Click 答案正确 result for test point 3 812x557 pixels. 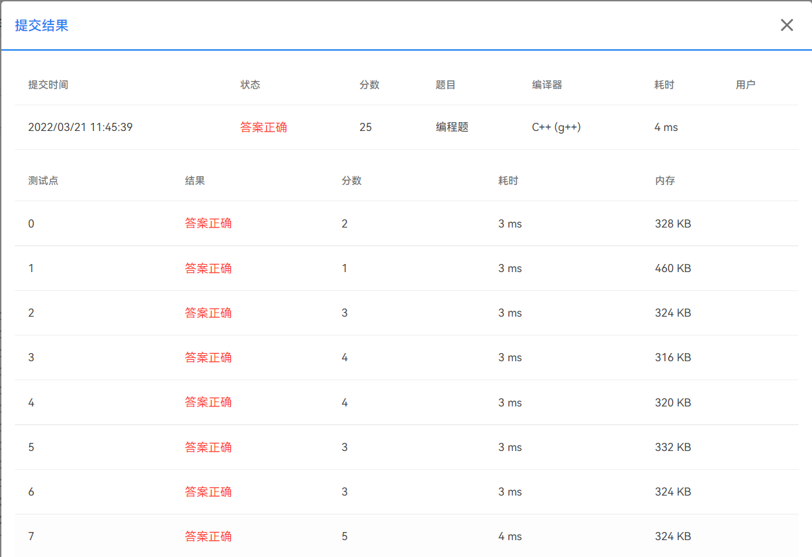[x=207, y=357]
